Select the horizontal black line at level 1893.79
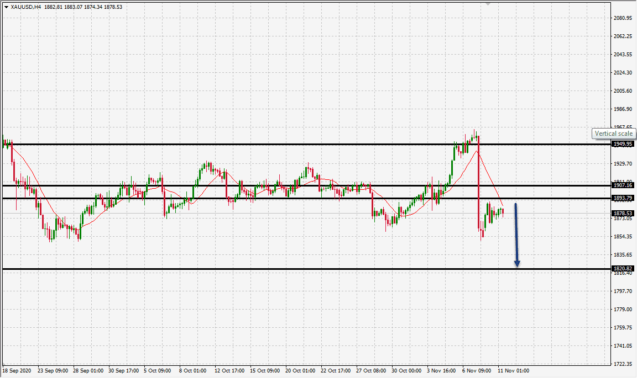This screenshot has width=637, height=378. click(x=307, y=198)
